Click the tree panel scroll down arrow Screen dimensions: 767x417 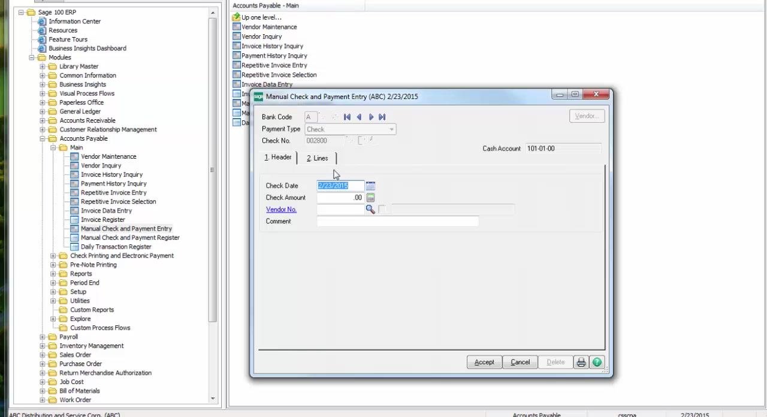pos(213,398)
